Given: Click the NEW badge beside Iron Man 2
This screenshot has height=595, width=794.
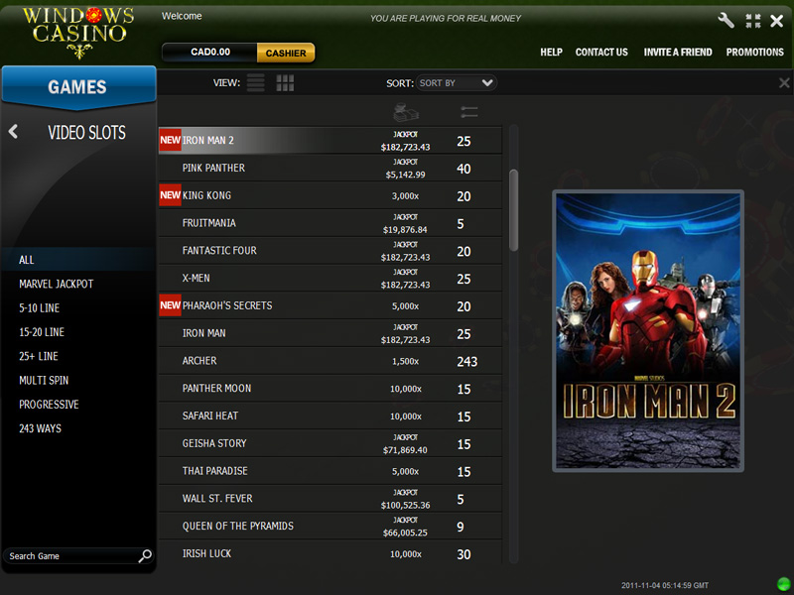Looking at the screenshot, I should pyautogui.click(x=170, y=140).
